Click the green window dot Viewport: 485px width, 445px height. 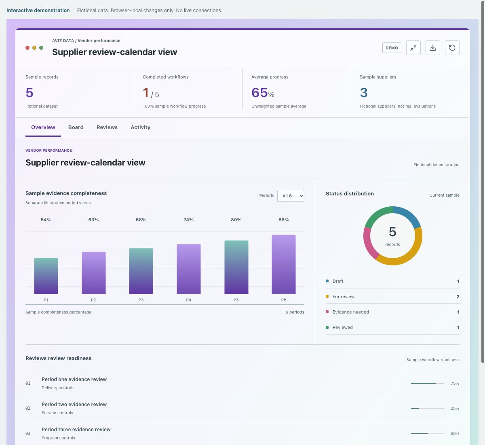(41, 48)
